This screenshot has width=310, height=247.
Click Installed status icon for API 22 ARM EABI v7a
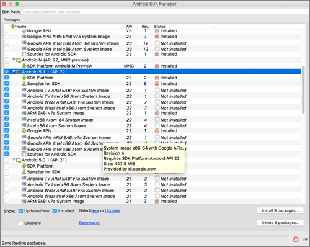[x=157, y=113]
